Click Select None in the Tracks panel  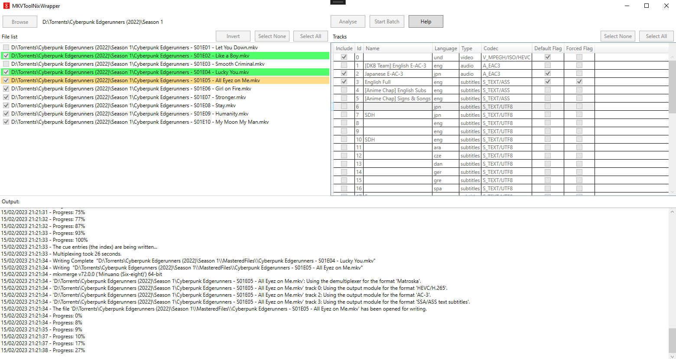coord(617,36)
